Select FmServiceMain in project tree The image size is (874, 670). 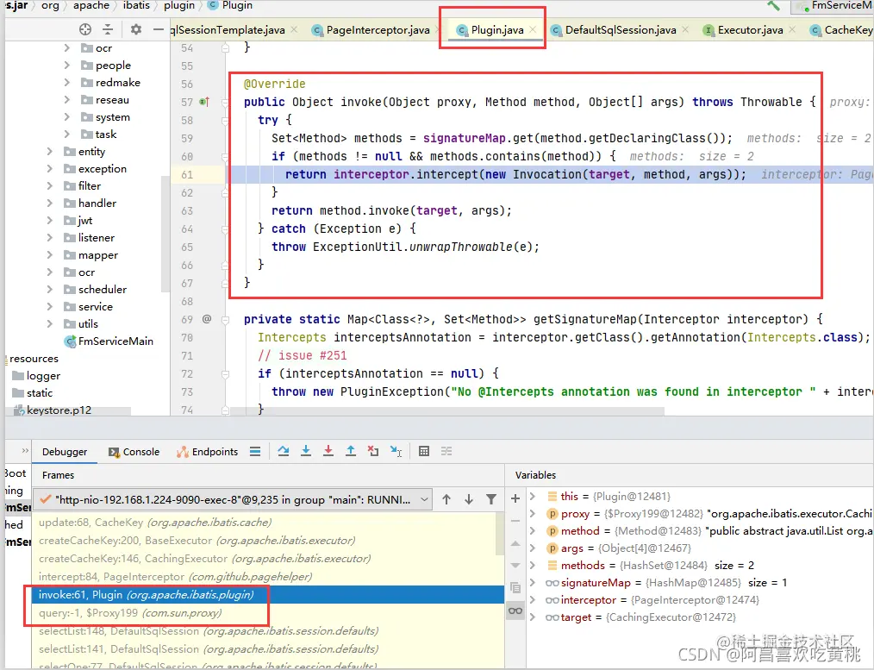109,341
